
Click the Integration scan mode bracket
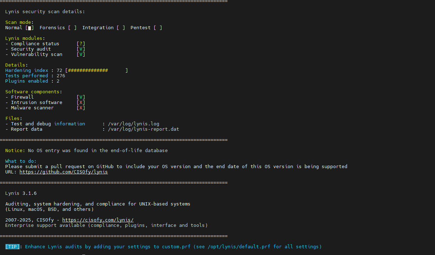[121, 28]
